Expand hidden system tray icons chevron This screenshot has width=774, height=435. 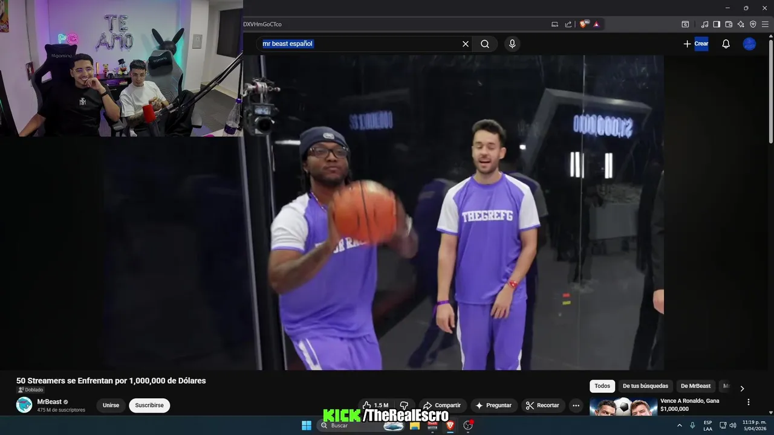[x=679, y=425]
